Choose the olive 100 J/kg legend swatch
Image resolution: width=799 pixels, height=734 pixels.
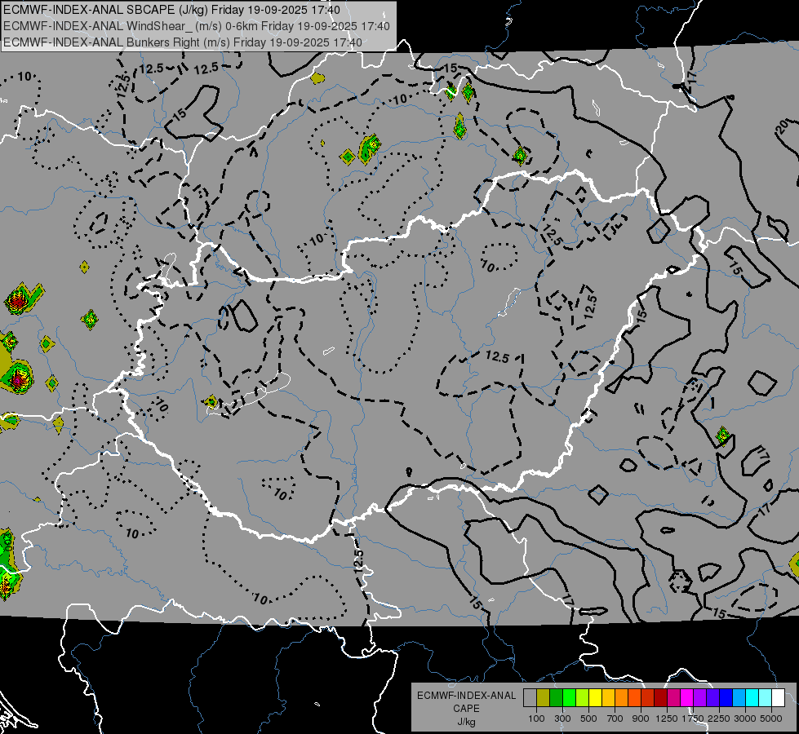[x=544, y=698]
